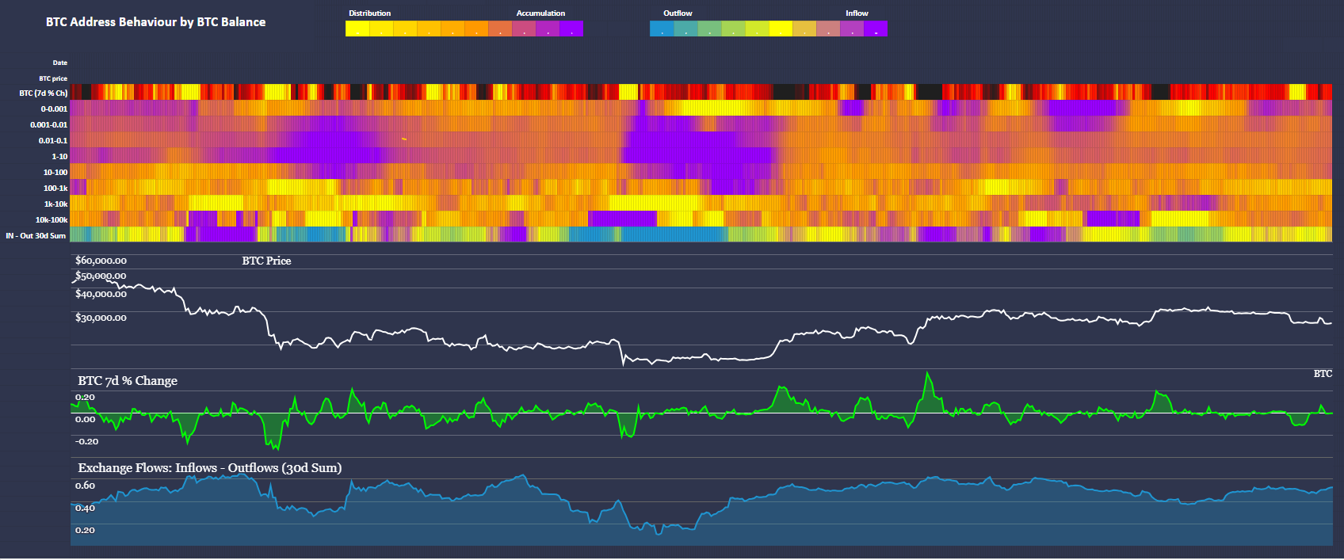Click the 10-100 balance row label
1344x560 pixels.
(55, 173)
